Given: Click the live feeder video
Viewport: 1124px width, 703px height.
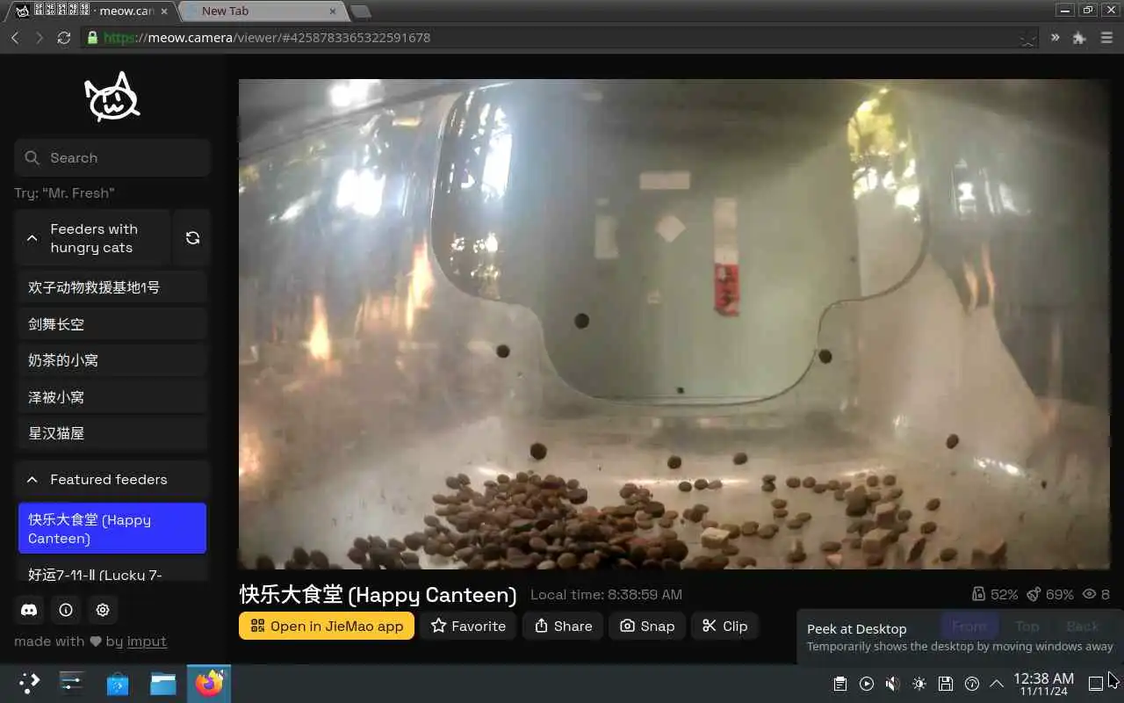Looking at the screenshot, I should [x=674, y=324].
